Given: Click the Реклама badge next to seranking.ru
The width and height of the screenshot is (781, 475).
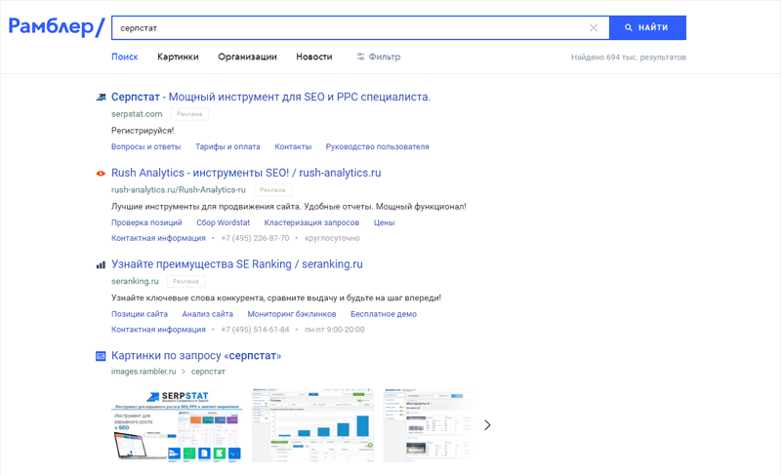Looking at the screenshot, I should coord(185,281).
